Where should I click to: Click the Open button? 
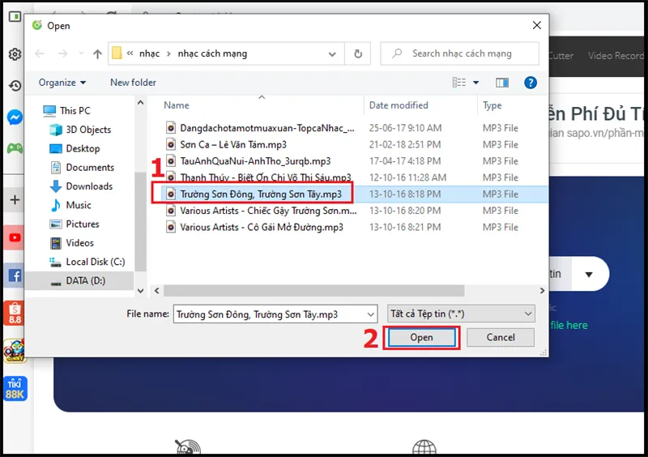(421, 337)
